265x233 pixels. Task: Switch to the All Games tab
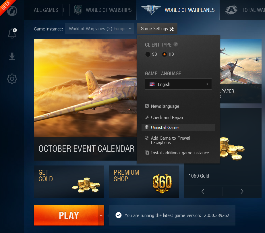(46, 10)
